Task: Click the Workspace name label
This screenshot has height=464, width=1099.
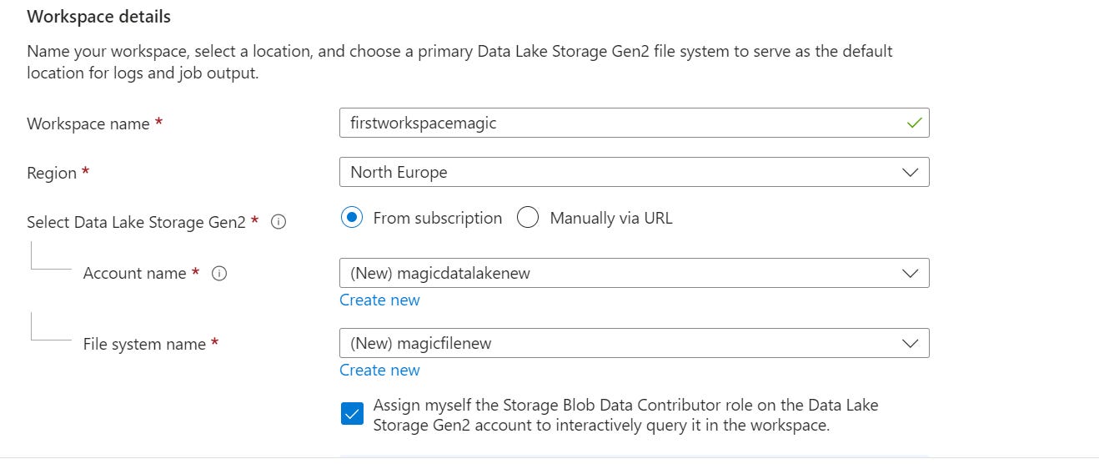Action: tap(88, 124)
